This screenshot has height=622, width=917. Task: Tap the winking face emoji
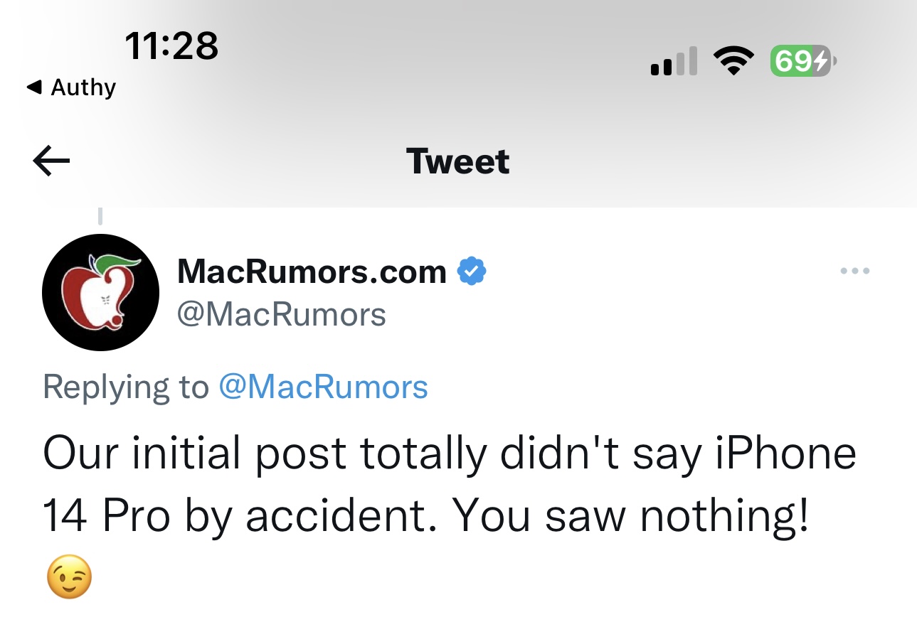pos(70,577)
